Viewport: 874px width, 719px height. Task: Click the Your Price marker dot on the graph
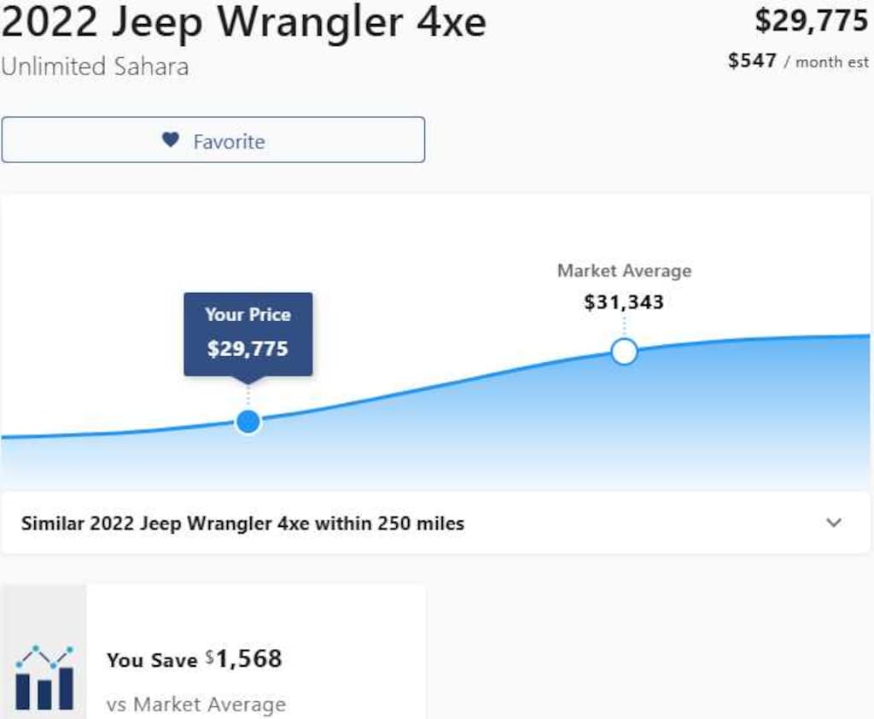pos(248,420)
